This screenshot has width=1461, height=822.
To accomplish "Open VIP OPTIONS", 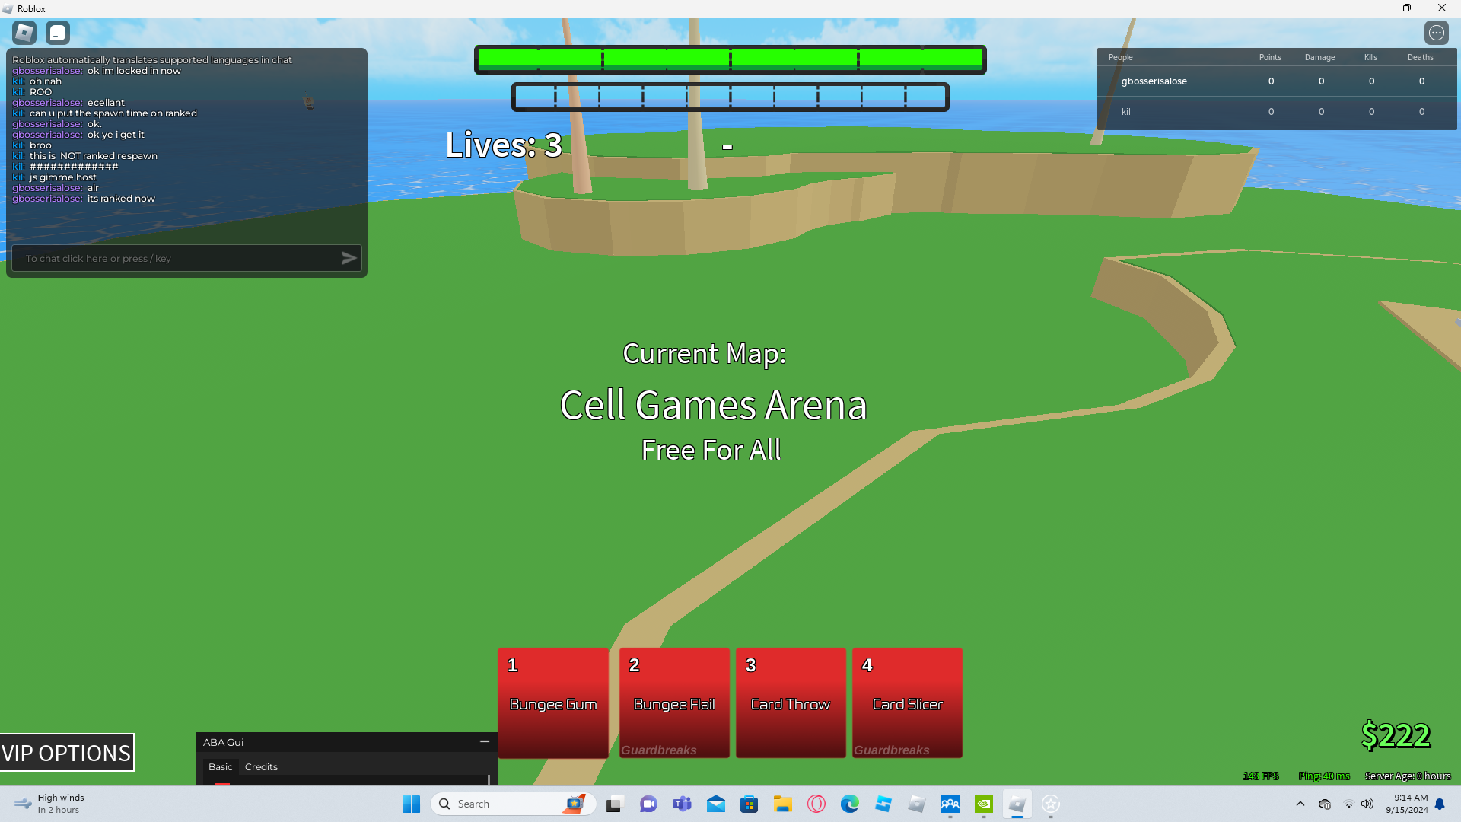I will 67,752.
